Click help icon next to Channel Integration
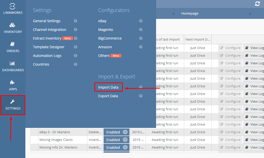Viewport: 264px width, 158px height. (x=76, y=30)
